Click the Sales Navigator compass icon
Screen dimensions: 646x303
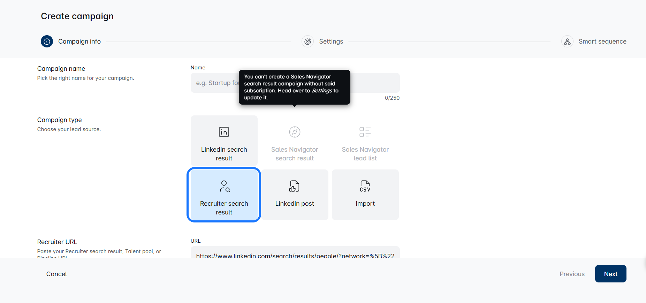pyautogui.click(x=295, y=132)
